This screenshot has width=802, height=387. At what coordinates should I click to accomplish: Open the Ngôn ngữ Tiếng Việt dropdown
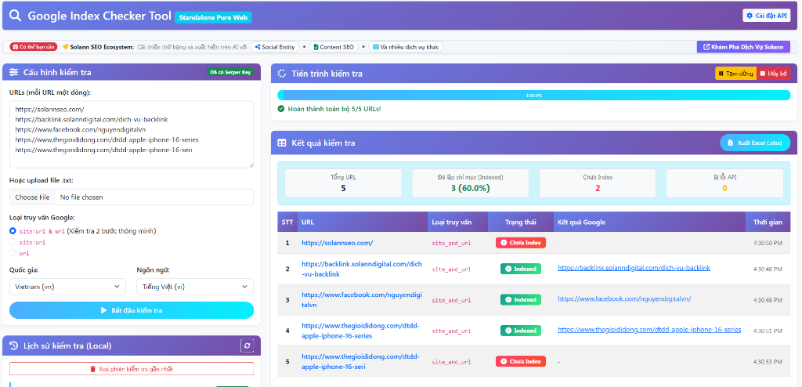195,287
